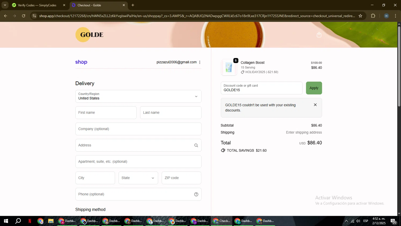Go back to previous page
This screenshot has height=226, width=401.
click(x=6, y=16)
